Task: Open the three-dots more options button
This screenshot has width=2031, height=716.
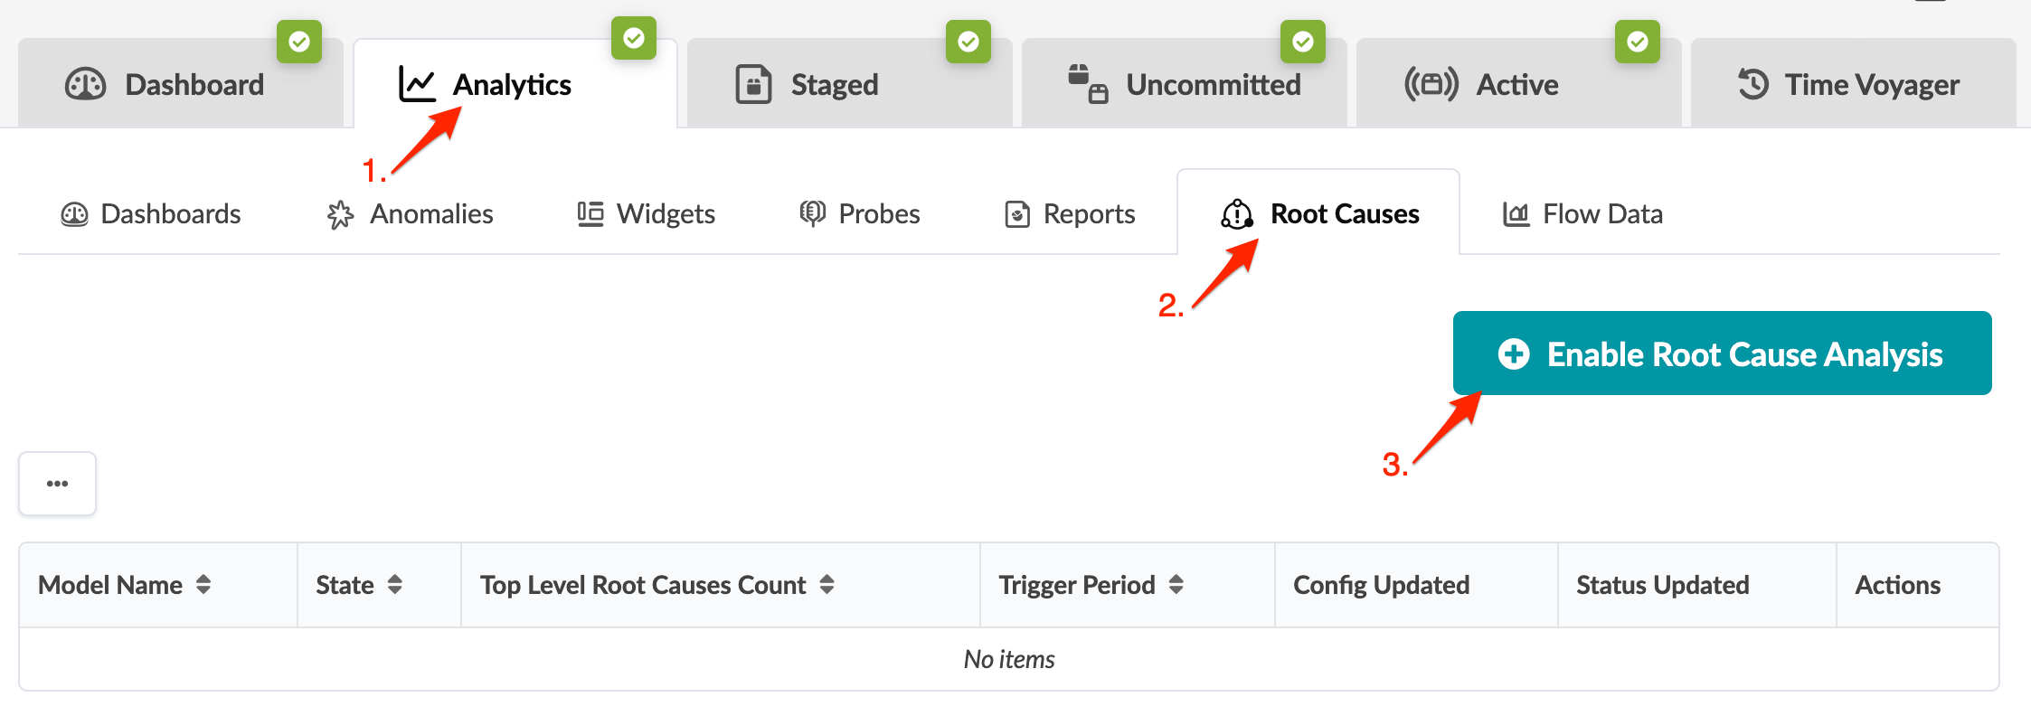Action: (x=58, y=484)
